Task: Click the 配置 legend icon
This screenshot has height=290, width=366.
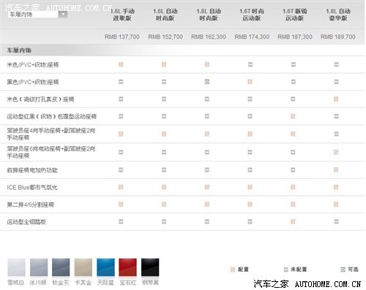Action: pos(233,270)
